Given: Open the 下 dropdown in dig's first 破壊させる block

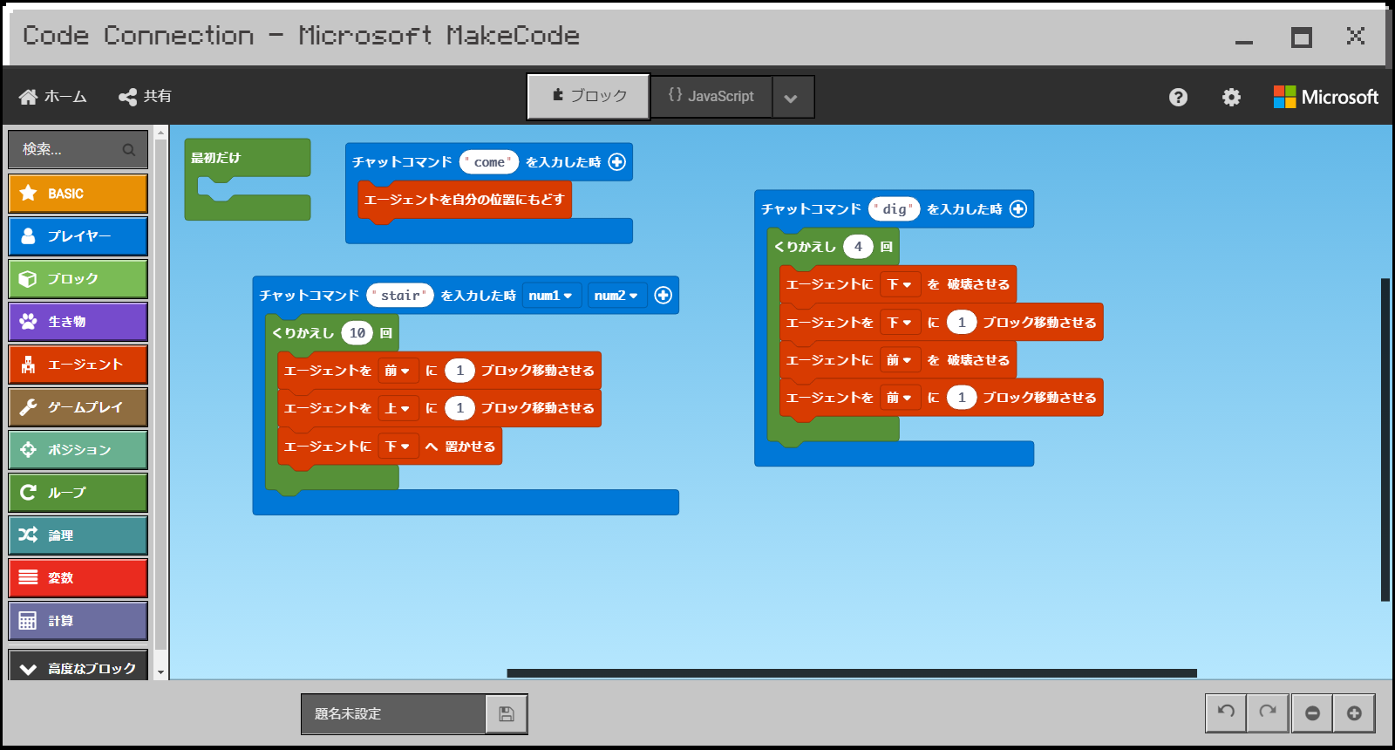Looking at the screenshot, I should pyautogui.click(x=900, y=284).
